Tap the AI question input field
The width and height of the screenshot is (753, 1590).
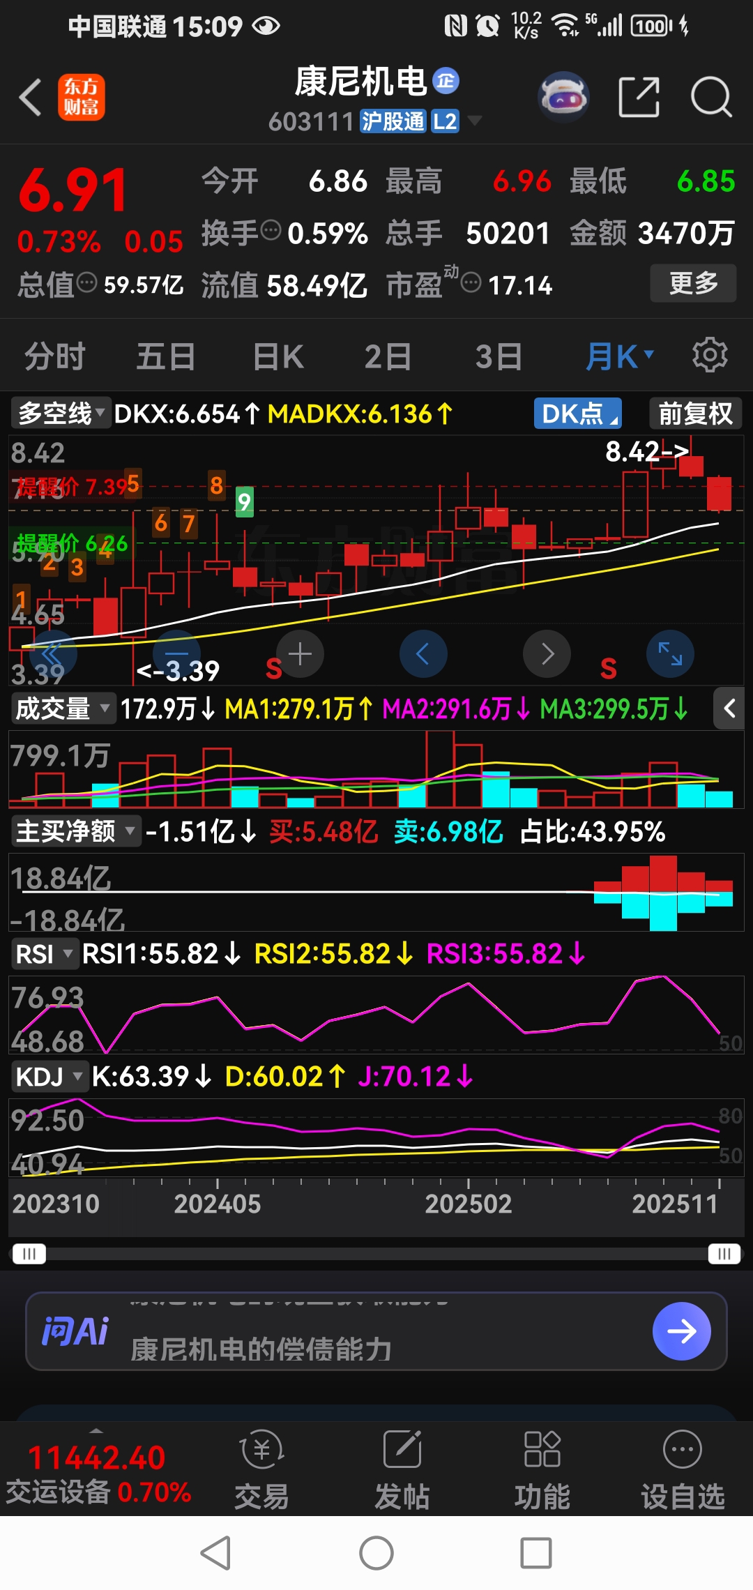[376, 1331]
